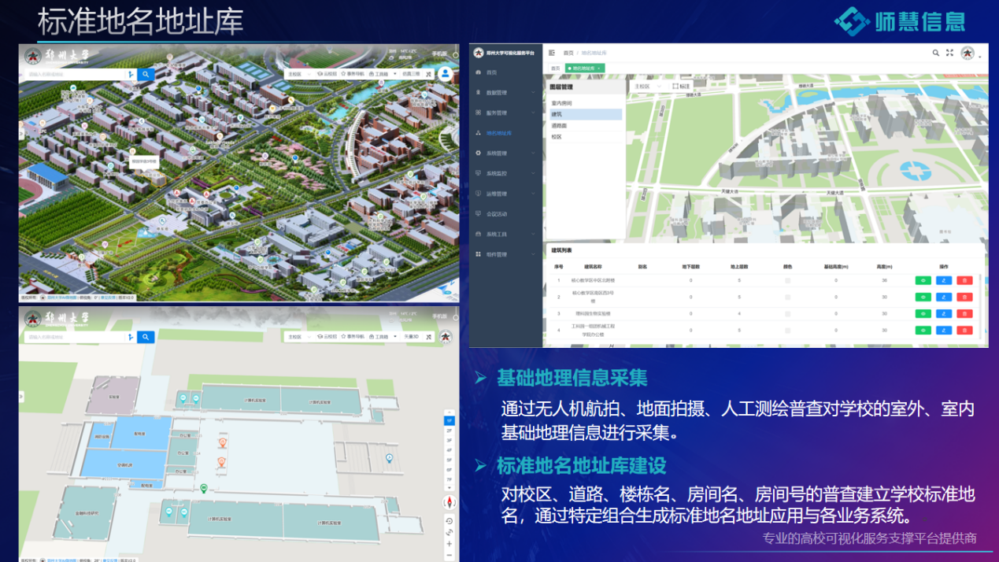Screen dimensions: 999x562
Task: Select the 道路面 layer in 图层管理
Action: [x=559, y=126]
